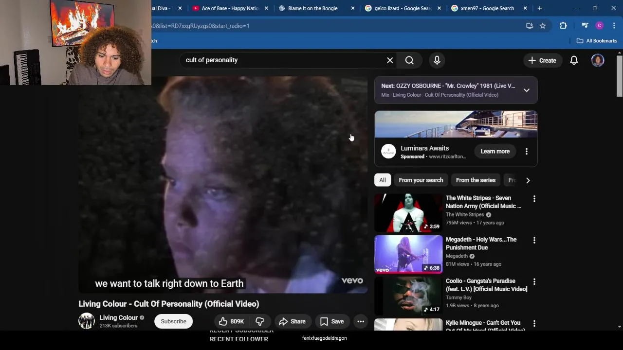Screen dimensions: 623x350
Task: Open Living Colour channel avatar
Action: tap(87, 321)
